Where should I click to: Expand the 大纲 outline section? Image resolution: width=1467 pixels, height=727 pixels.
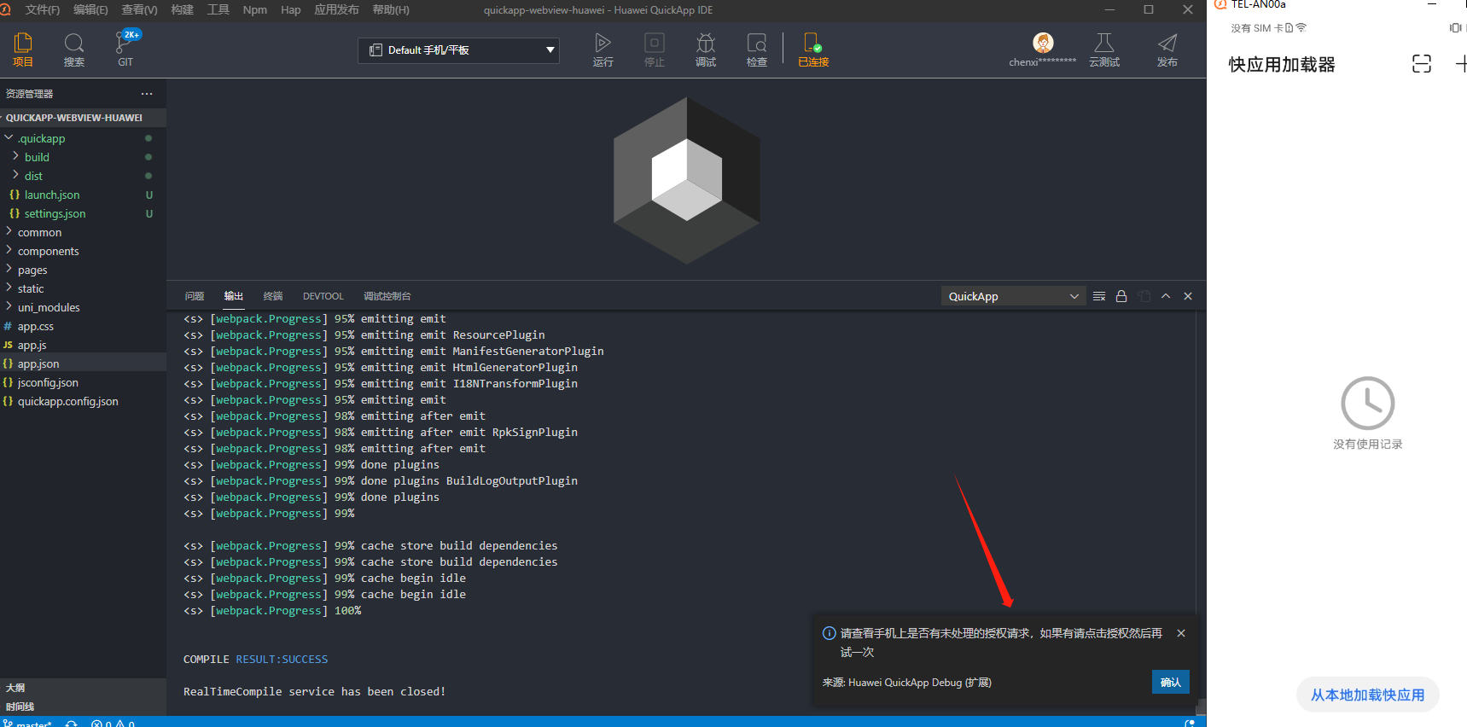click(x=83, y=688)
